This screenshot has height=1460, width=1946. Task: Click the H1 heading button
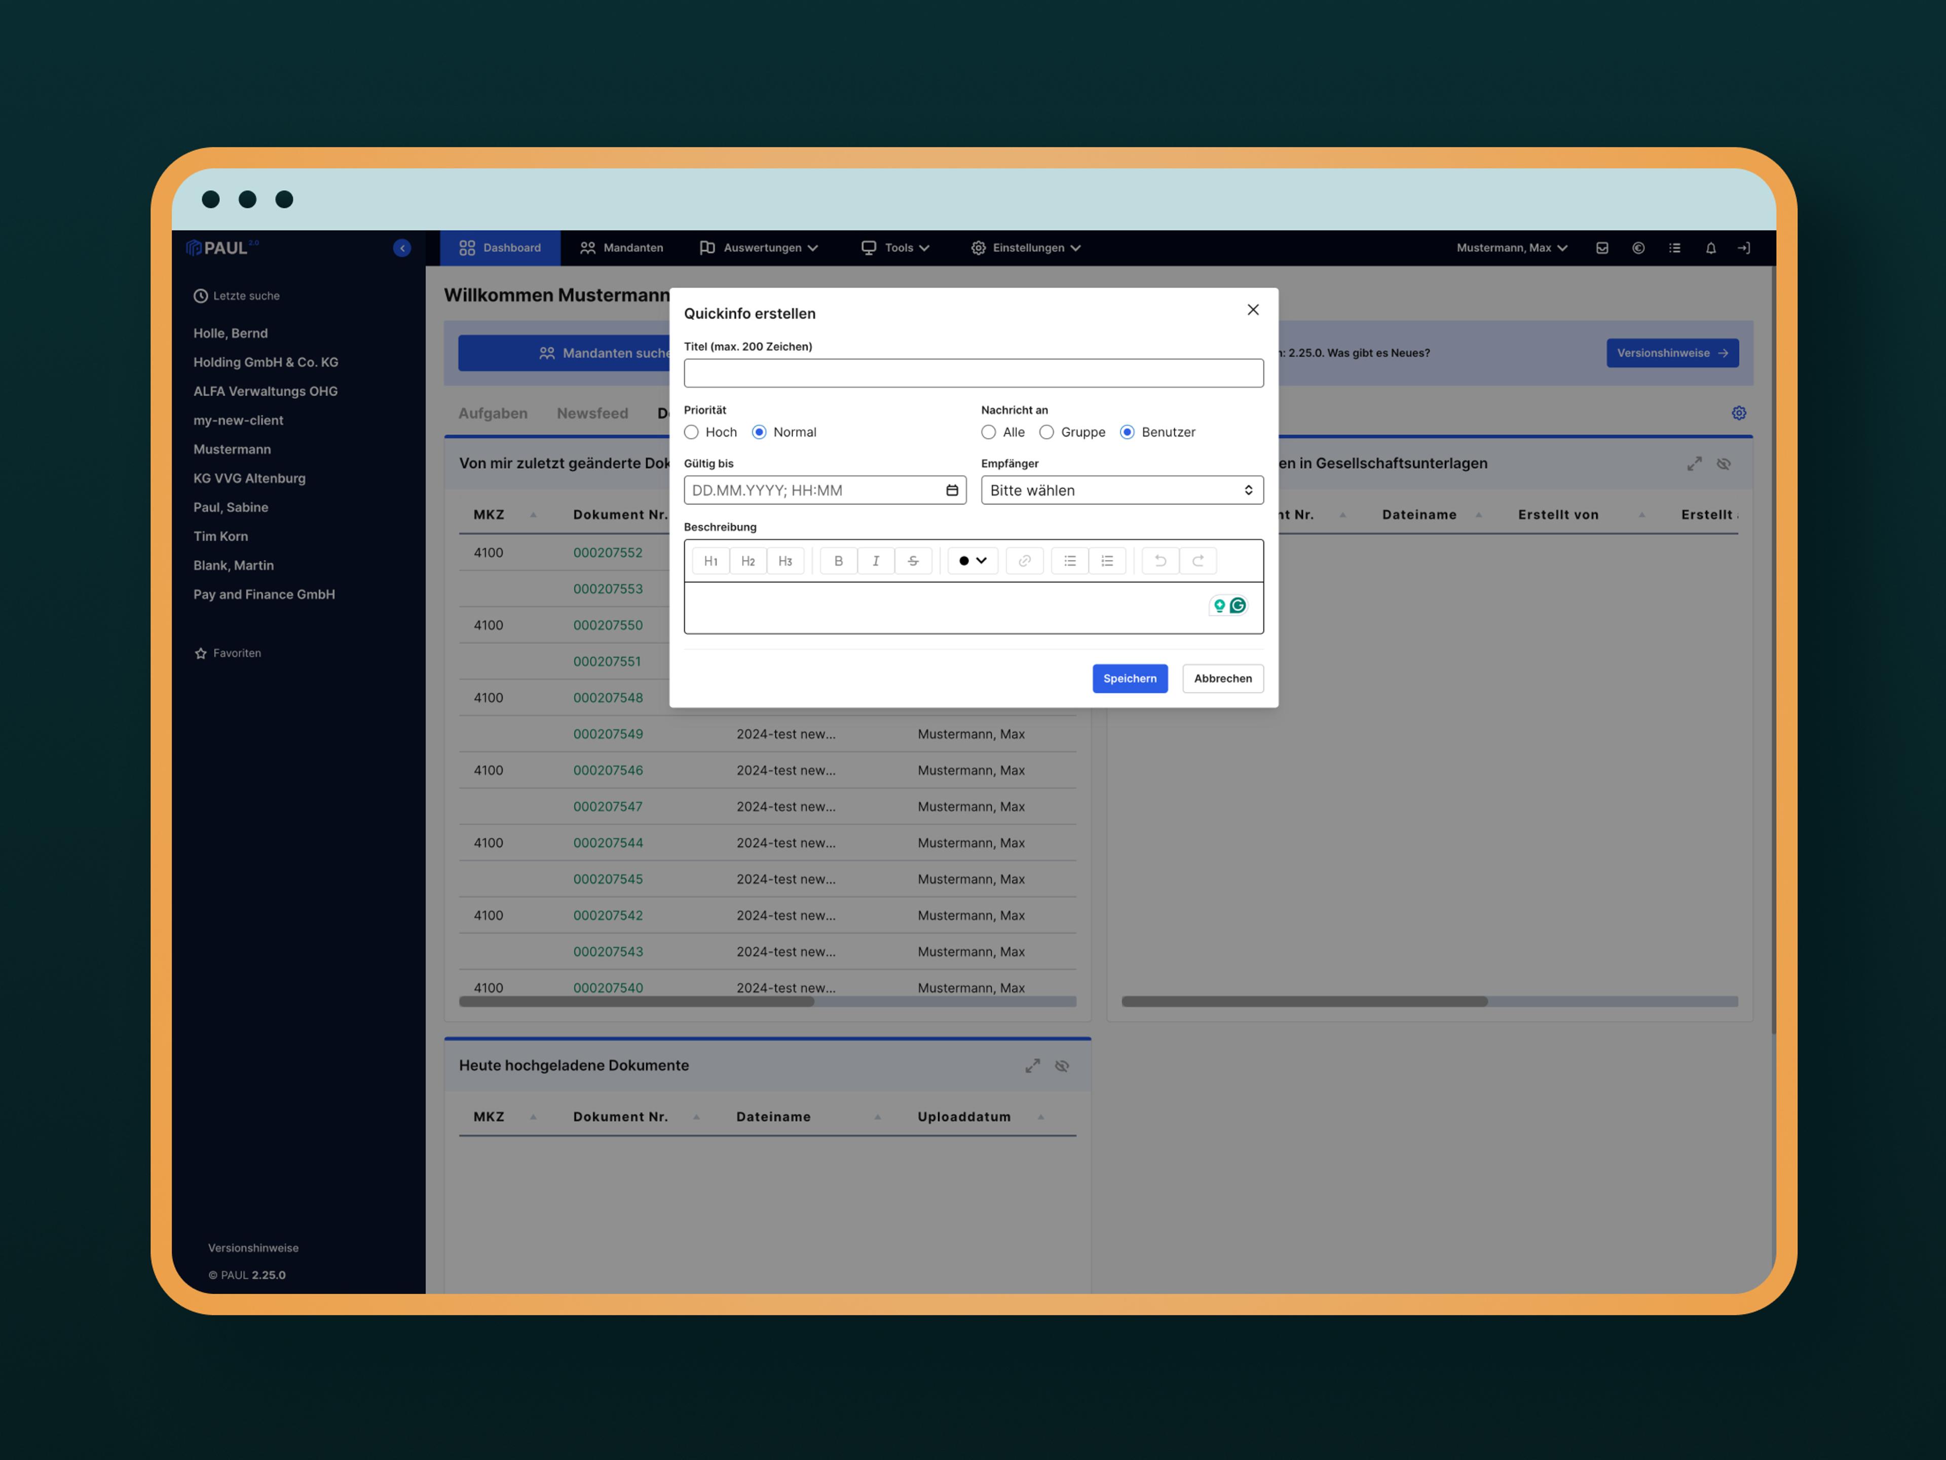pos(711,561)
